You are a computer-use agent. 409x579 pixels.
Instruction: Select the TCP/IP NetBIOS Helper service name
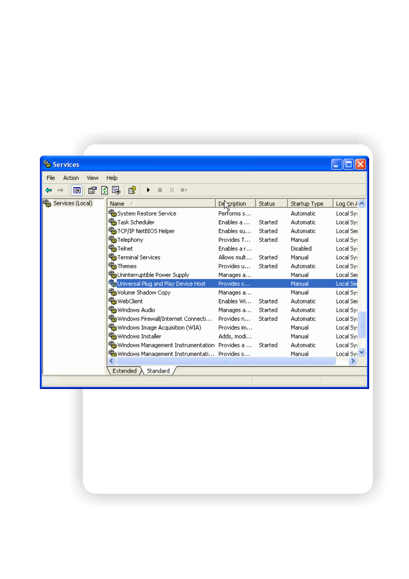(x=146, y=231)
